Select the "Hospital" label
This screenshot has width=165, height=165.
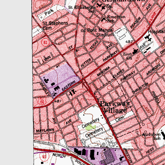(156, 32)
